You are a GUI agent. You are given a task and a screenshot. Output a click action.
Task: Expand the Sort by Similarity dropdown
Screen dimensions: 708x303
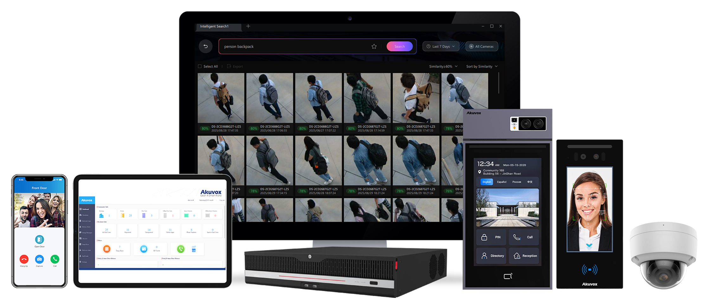482,67
